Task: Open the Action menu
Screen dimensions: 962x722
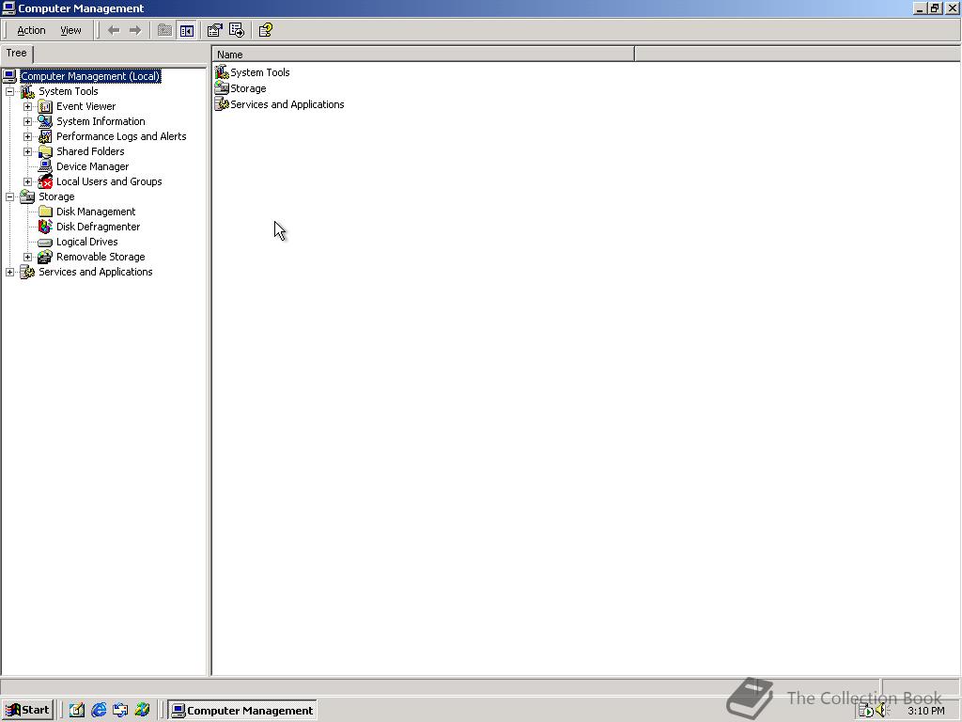Action: tap(31, 30)
